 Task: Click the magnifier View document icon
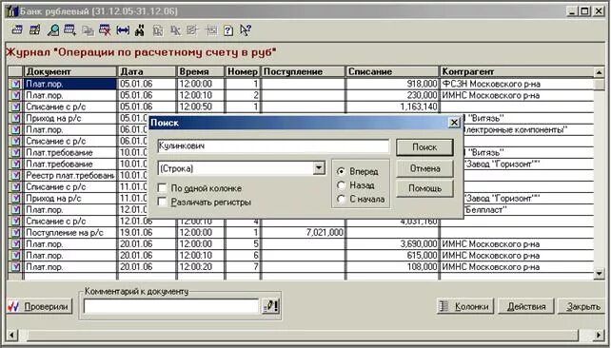pos(53,30)
